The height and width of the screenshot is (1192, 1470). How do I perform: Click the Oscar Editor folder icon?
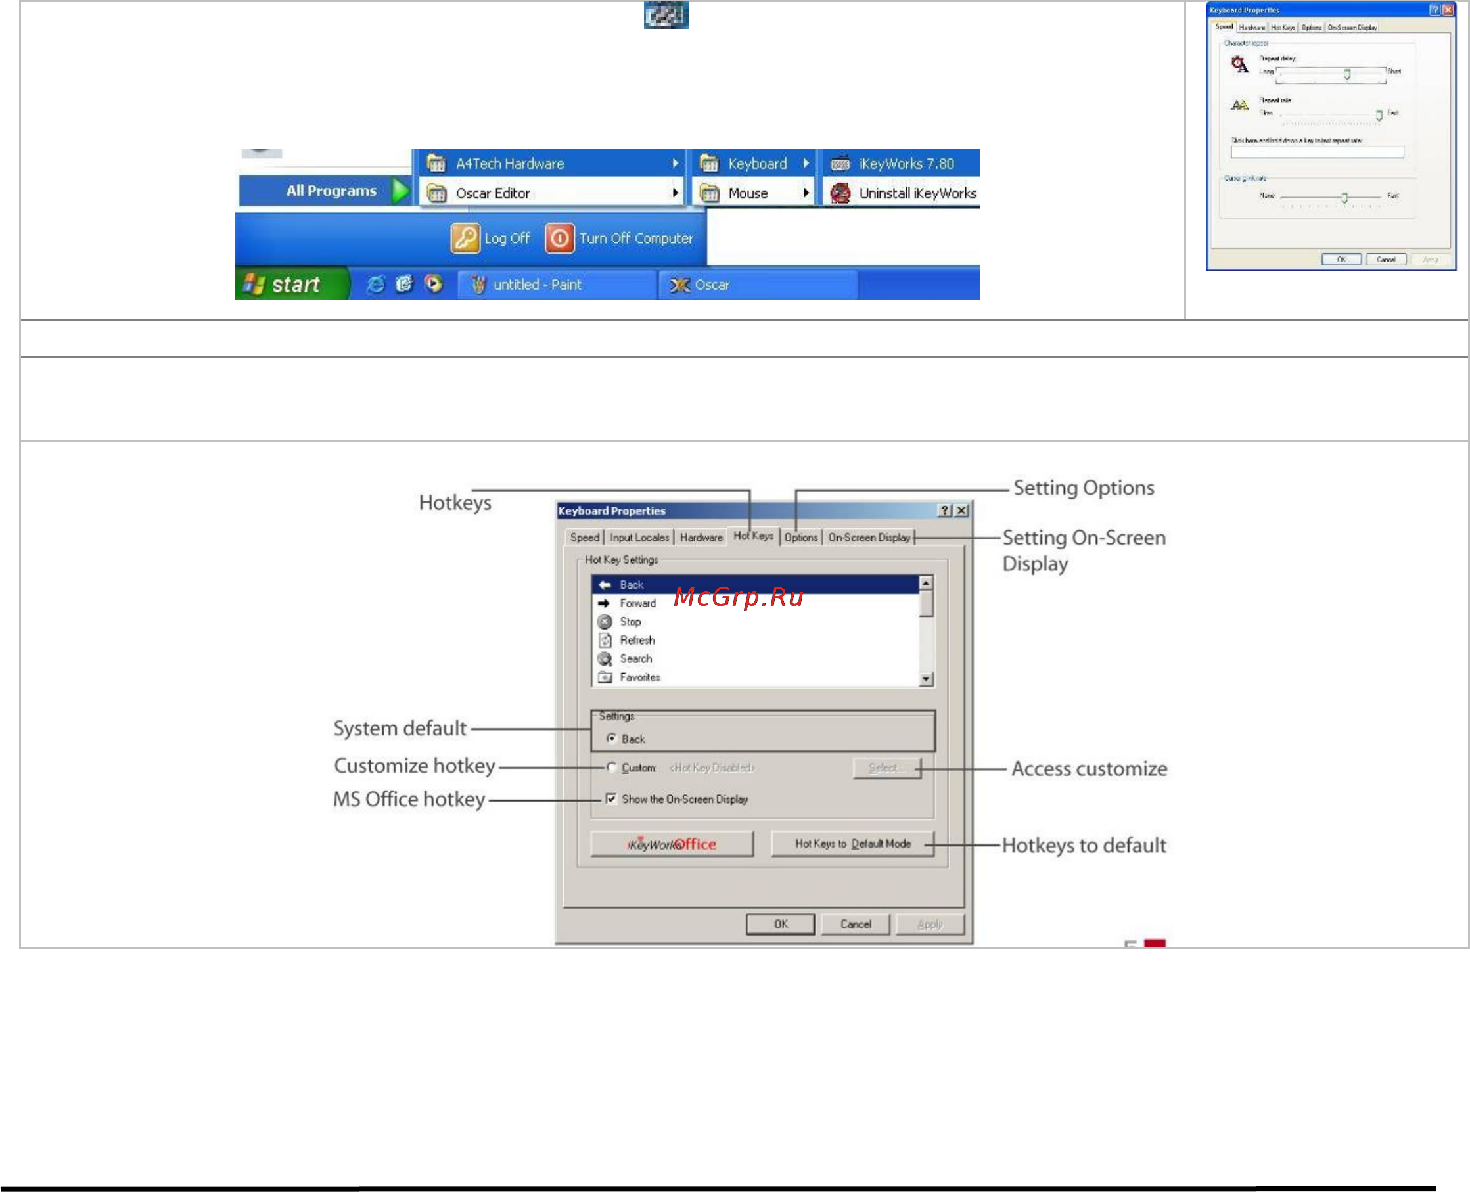tap(436, 194)
